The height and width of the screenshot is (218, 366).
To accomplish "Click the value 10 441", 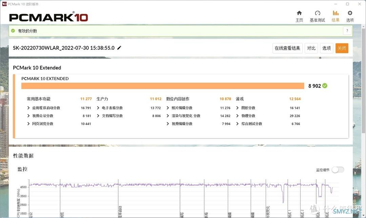I will pos(86,124).
